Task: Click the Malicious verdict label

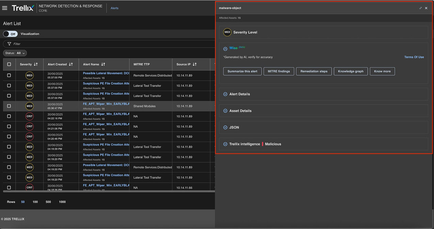Action: point(273,144)
